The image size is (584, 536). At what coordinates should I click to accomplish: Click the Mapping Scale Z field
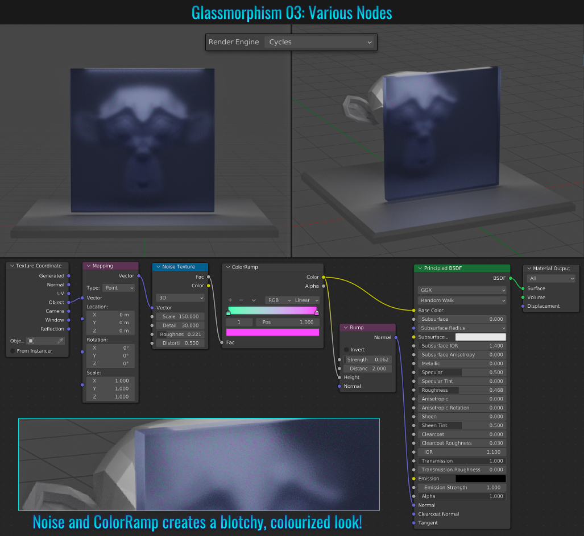pos(111,396)
